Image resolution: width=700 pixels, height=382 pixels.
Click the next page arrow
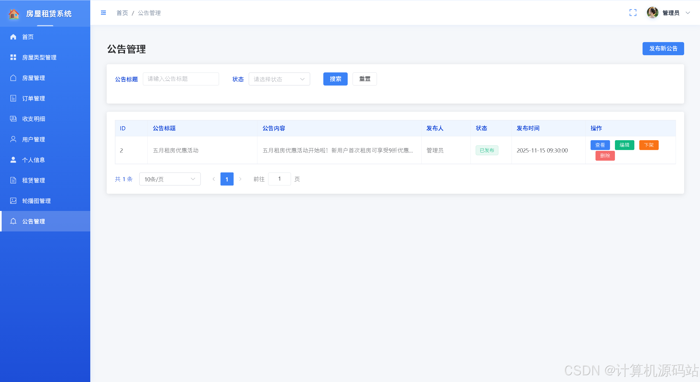pos(240,179)
